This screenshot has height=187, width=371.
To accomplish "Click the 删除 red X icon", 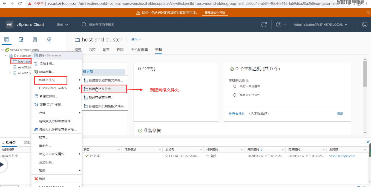I will click(x=36, y=179).
